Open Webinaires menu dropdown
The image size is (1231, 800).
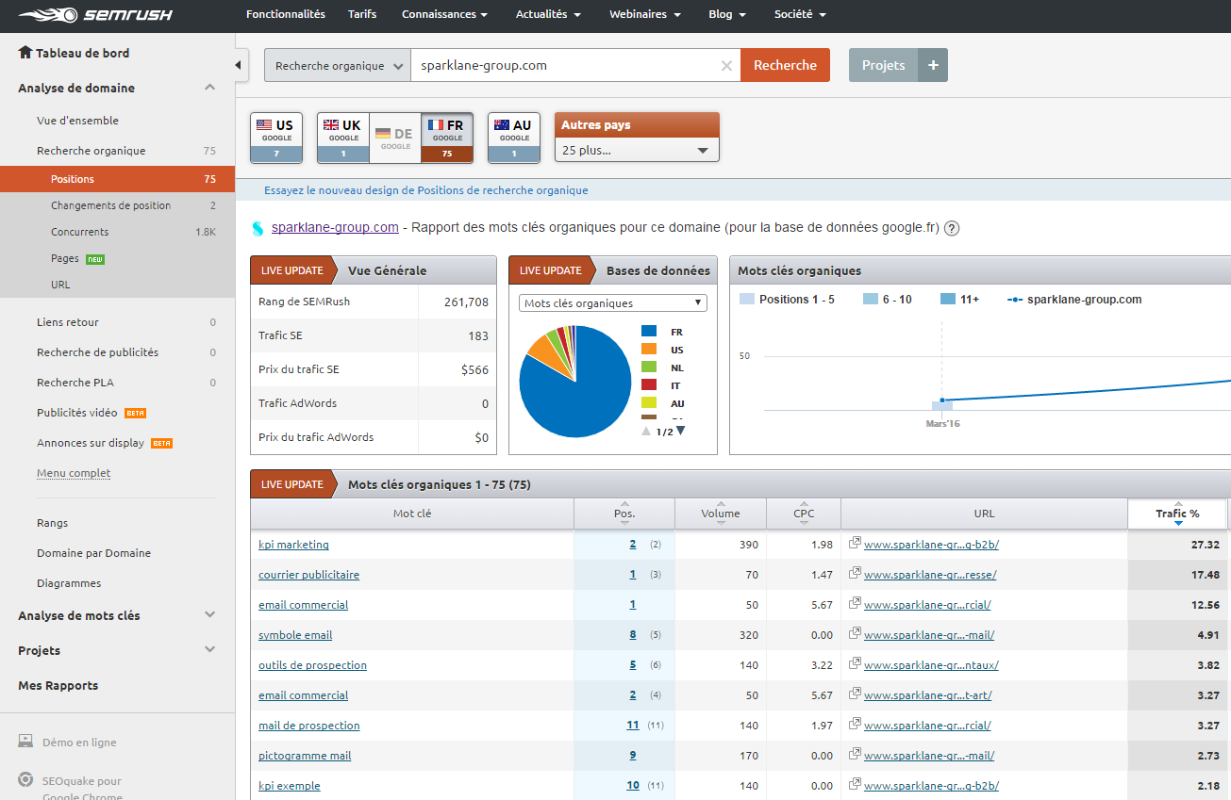pyautogui.click(x=645, y=14)
